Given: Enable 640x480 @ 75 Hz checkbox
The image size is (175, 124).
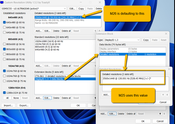Looking at the screenshot, I should (x=4, y=33).
